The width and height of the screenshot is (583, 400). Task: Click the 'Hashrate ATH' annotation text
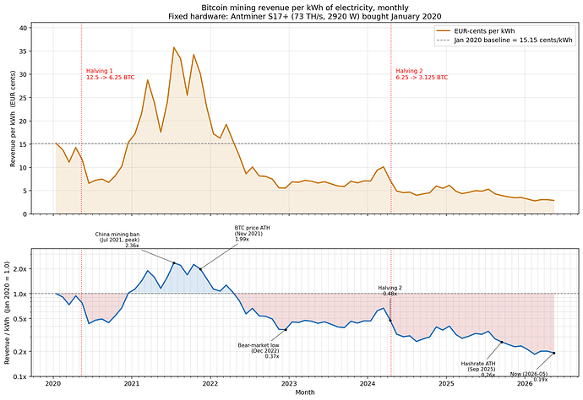click(478, 364)
